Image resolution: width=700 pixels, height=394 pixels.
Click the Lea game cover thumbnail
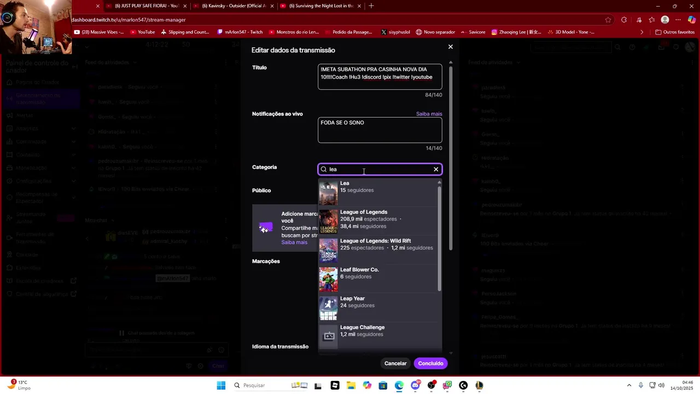[x=328, y=193]
